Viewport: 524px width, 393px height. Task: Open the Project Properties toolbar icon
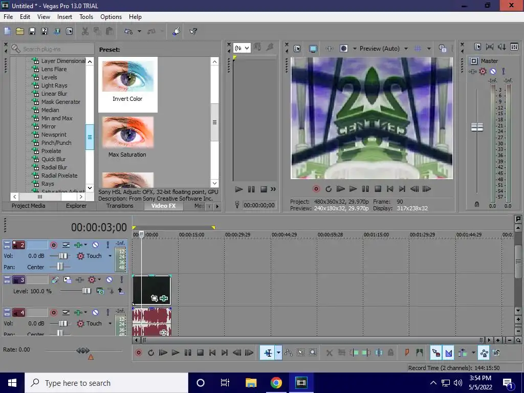(x=69, y=31)
